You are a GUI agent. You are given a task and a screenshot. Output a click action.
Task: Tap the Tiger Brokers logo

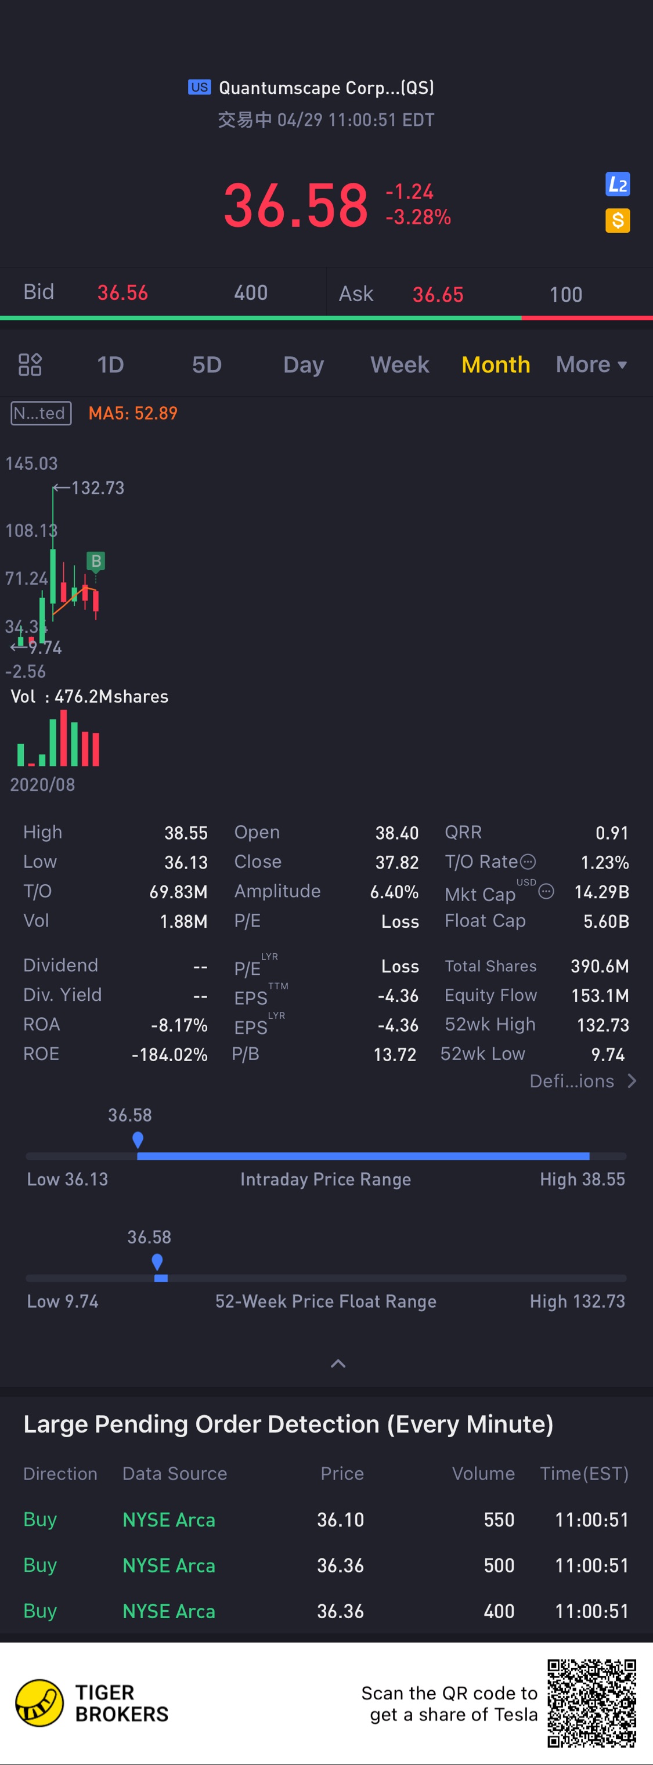pos(39,1703)
